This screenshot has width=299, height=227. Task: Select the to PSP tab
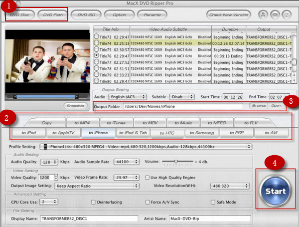click(237, 133)
